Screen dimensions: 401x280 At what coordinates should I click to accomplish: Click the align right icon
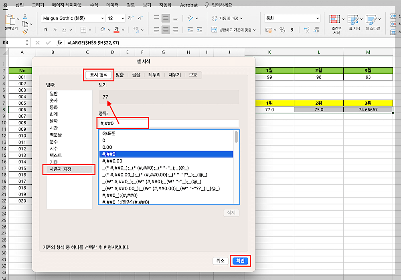(x=175, y=30)
